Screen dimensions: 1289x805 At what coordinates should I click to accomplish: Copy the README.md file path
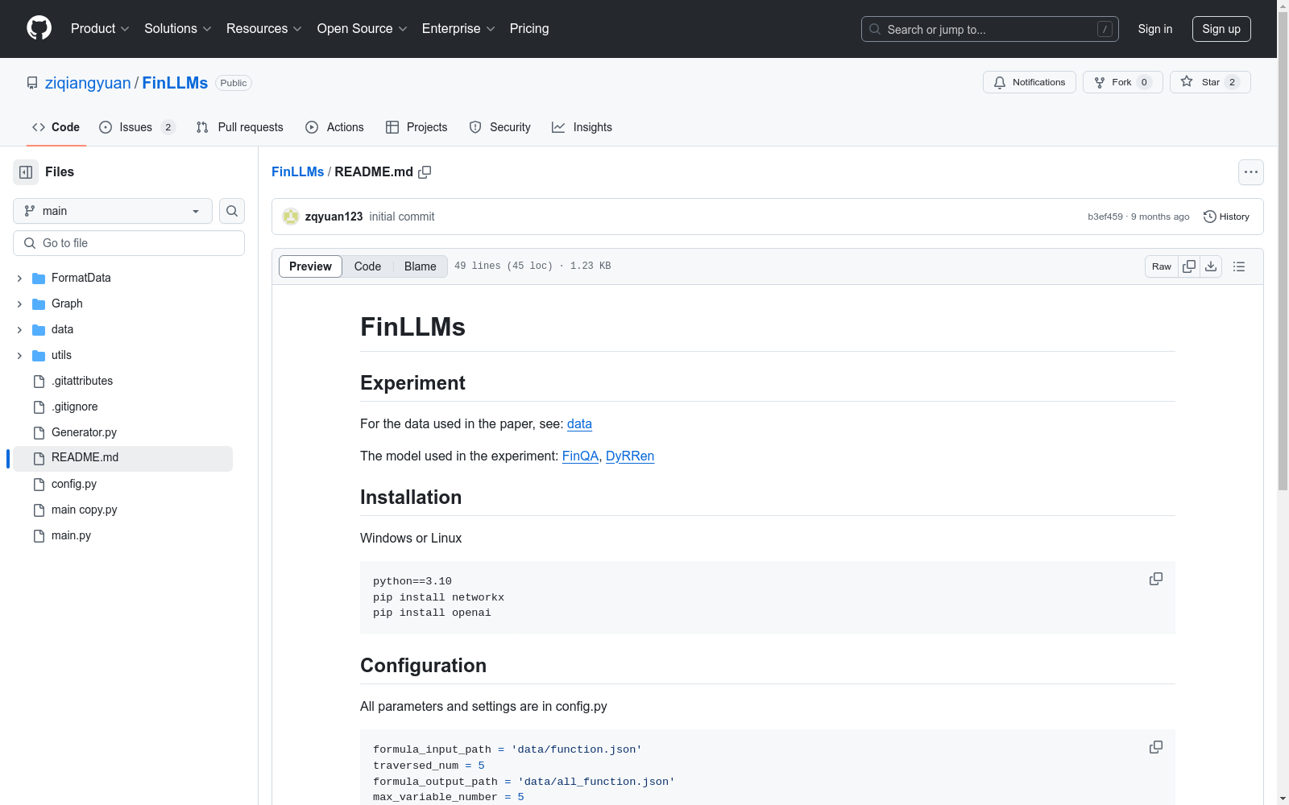click(x=425, y=172)
